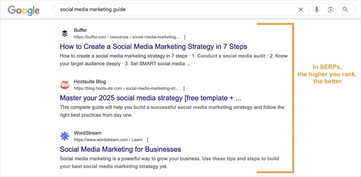
Task: Click the Google logo
Action: pos(24,10)
